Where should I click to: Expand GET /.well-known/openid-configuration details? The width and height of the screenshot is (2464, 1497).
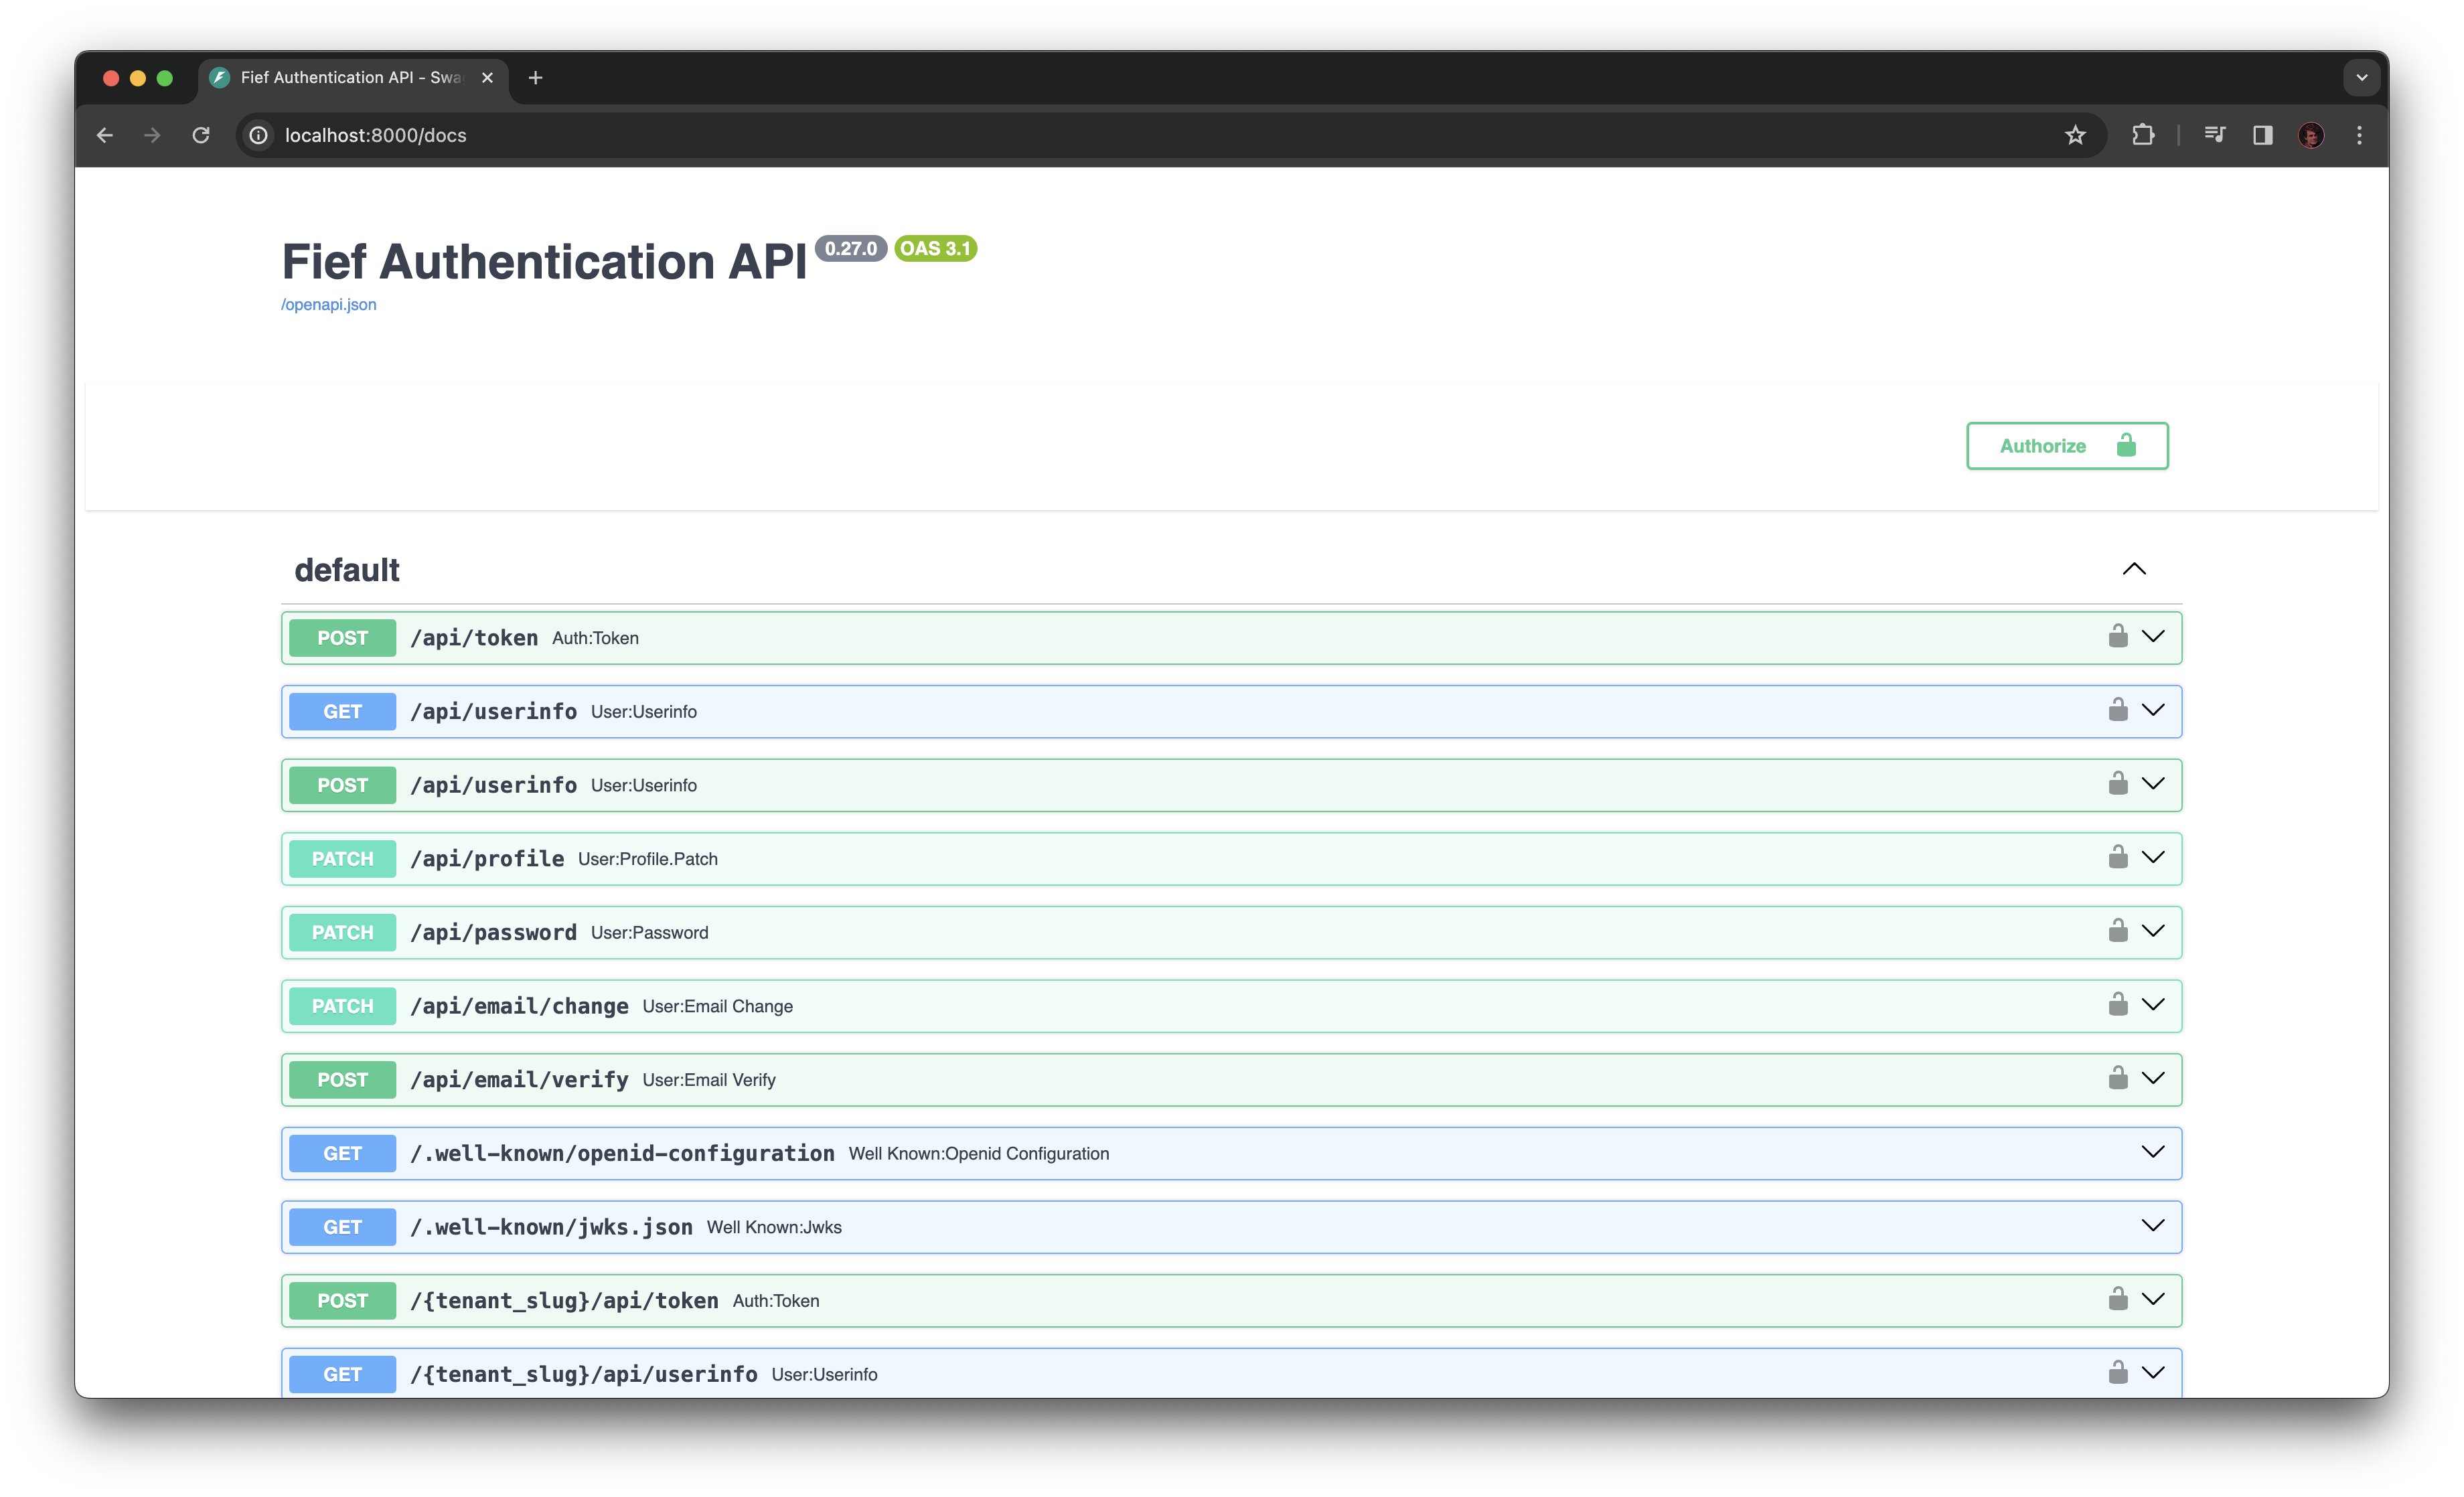tap(2154, 1152)
